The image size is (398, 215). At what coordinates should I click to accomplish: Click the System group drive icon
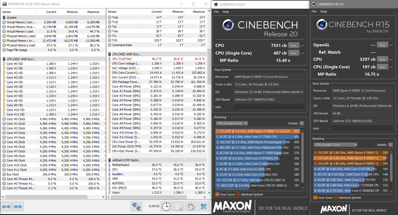click(4, 18)
